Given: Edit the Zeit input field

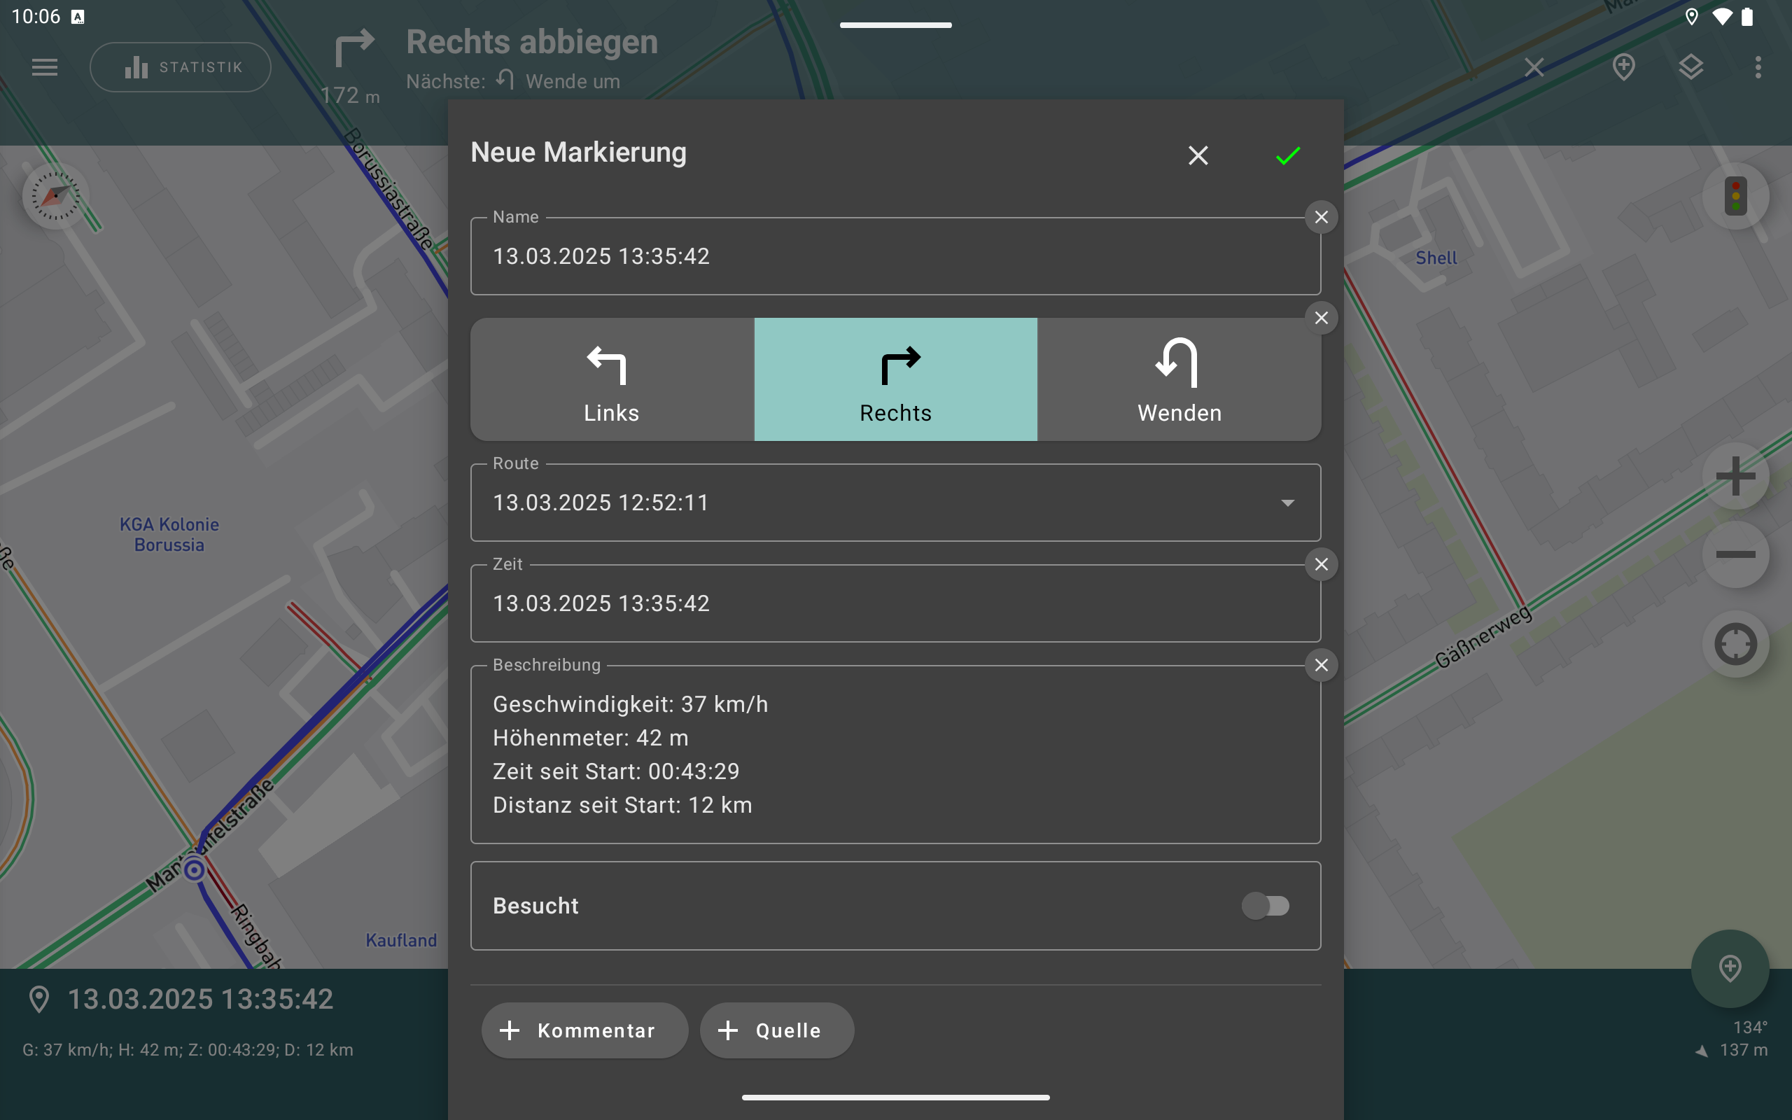Looking at the screenshot, I should pyautogui.click(x=895, y=603).
